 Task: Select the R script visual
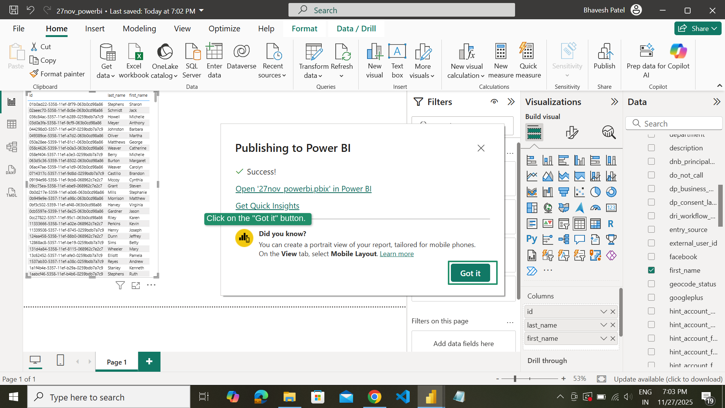tap(611, 224)
